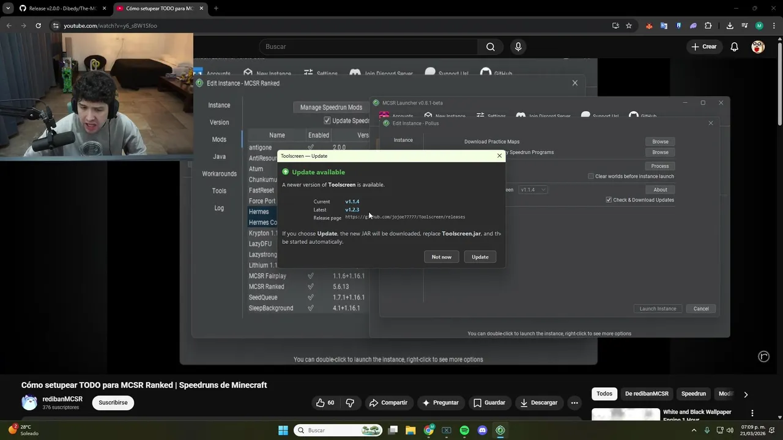This screenshot has height=440, width=783.
Task: Click YouTube search box
Action: tap(369, 46)
